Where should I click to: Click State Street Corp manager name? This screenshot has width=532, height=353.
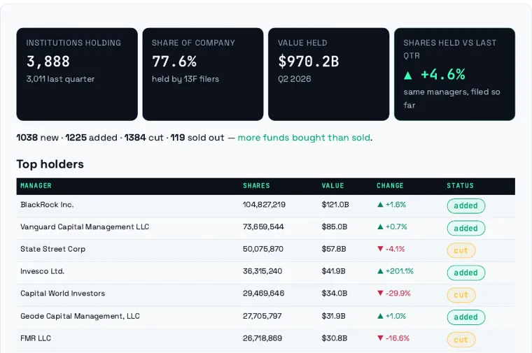pos(53,249)
